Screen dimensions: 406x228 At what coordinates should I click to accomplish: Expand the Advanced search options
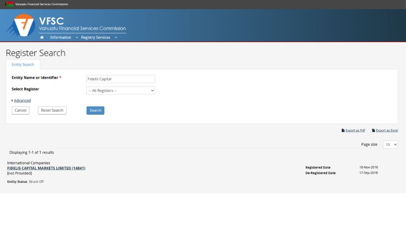pyautogui.click(x=22, y=101)
